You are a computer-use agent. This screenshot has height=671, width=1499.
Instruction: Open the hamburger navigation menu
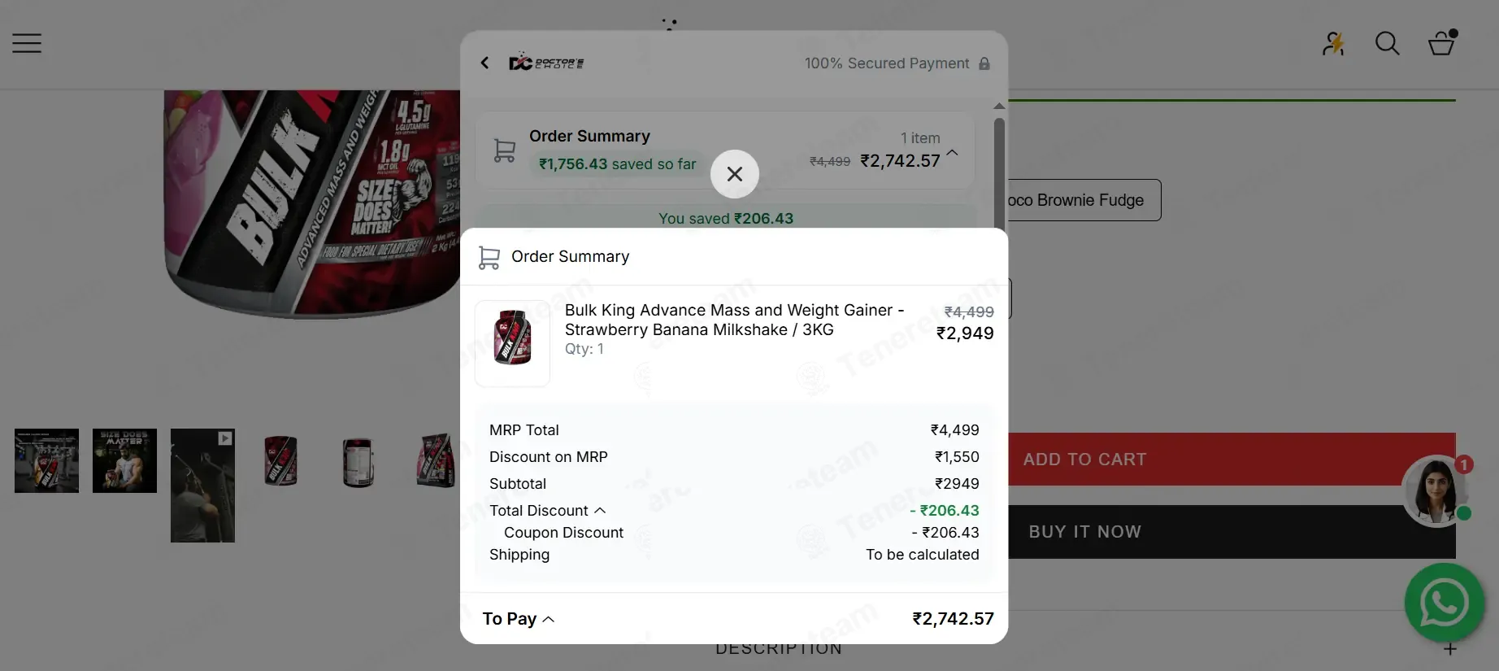click(x=27, y=43)
